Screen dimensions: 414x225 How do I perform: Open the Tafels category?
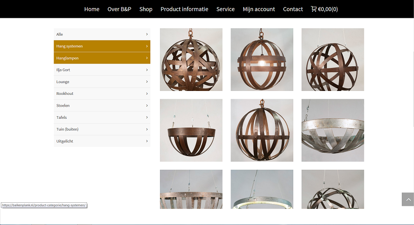(102, 118)
